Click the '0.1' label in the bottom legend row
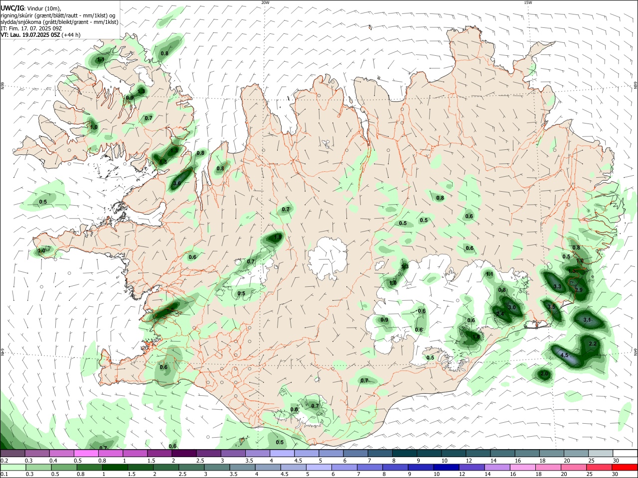The width and height of the screenshot is (638, 478). point(4,474)
